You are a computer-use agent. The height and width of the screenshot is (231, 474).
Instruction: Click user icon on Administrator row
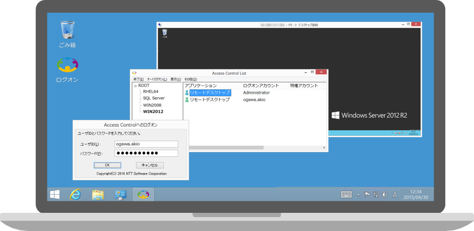pyautogui.click(x=187, y=93)
